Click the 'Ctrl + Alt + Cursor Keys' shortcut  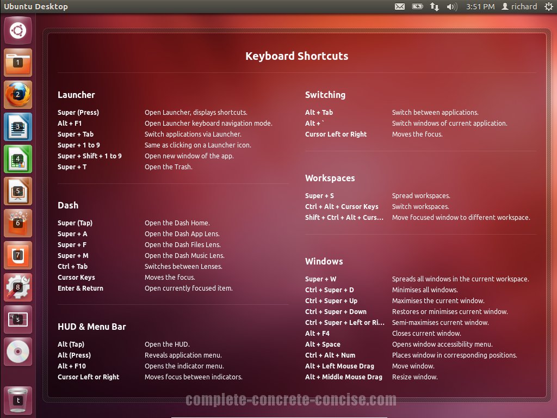pyautogui.click(x=342, y=206)
